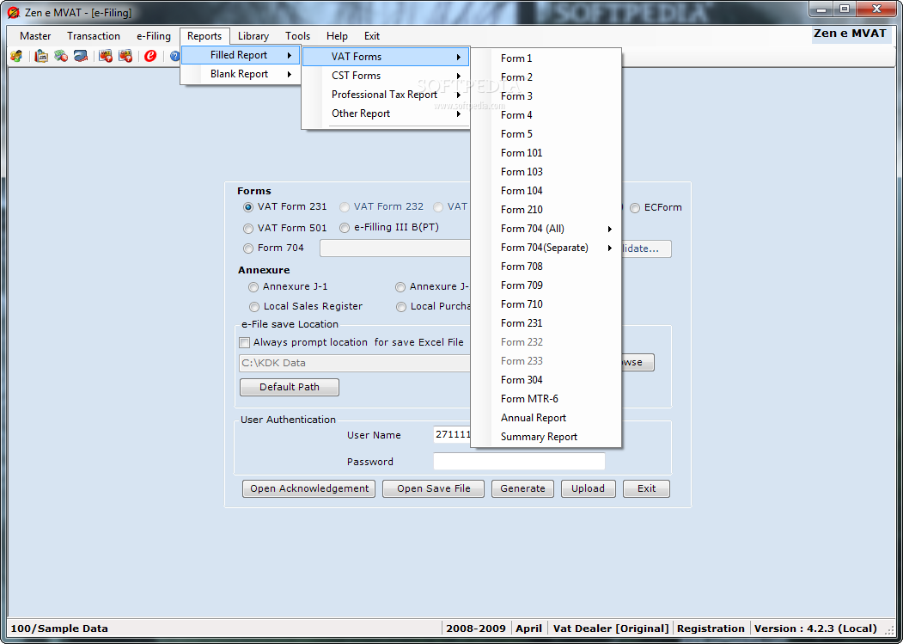Choose Form 708 menu entry
This screenshot has height=644, width=903.
(x=546, y=267)
